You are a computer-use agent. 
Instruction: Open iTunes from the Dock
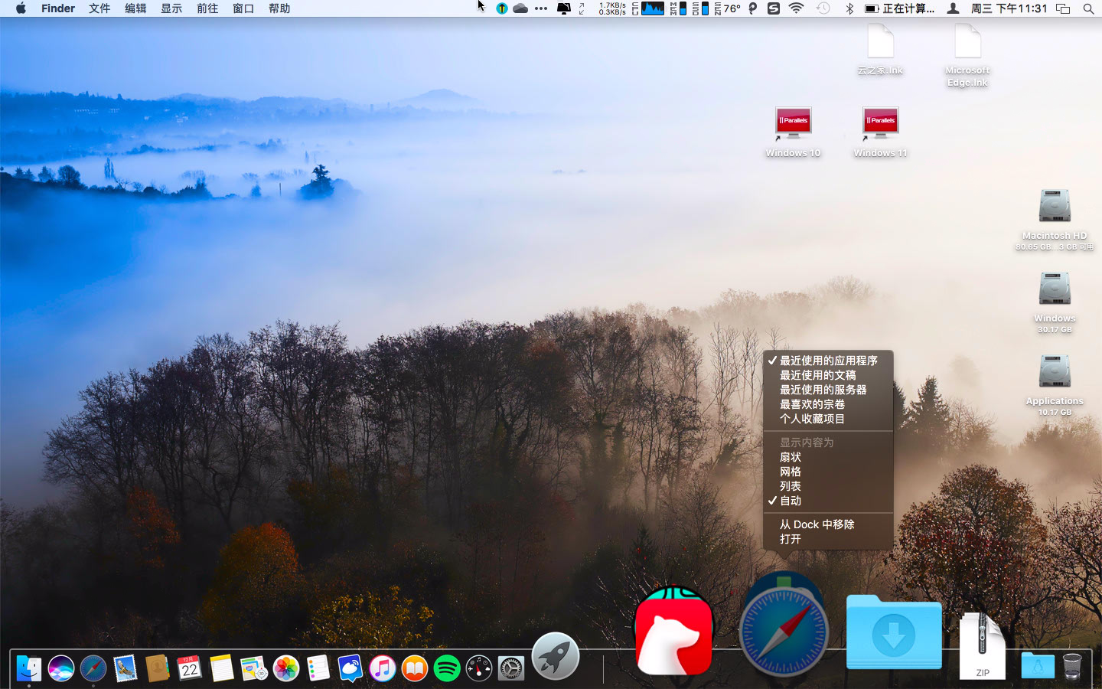pyautogui.click(x=383, y=668)
